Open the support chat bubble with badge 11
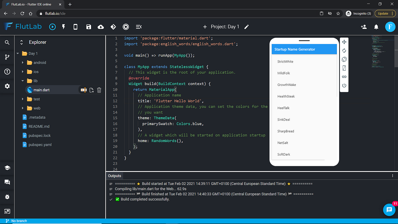This screenshot has height=224, width=398. (389, 210)
